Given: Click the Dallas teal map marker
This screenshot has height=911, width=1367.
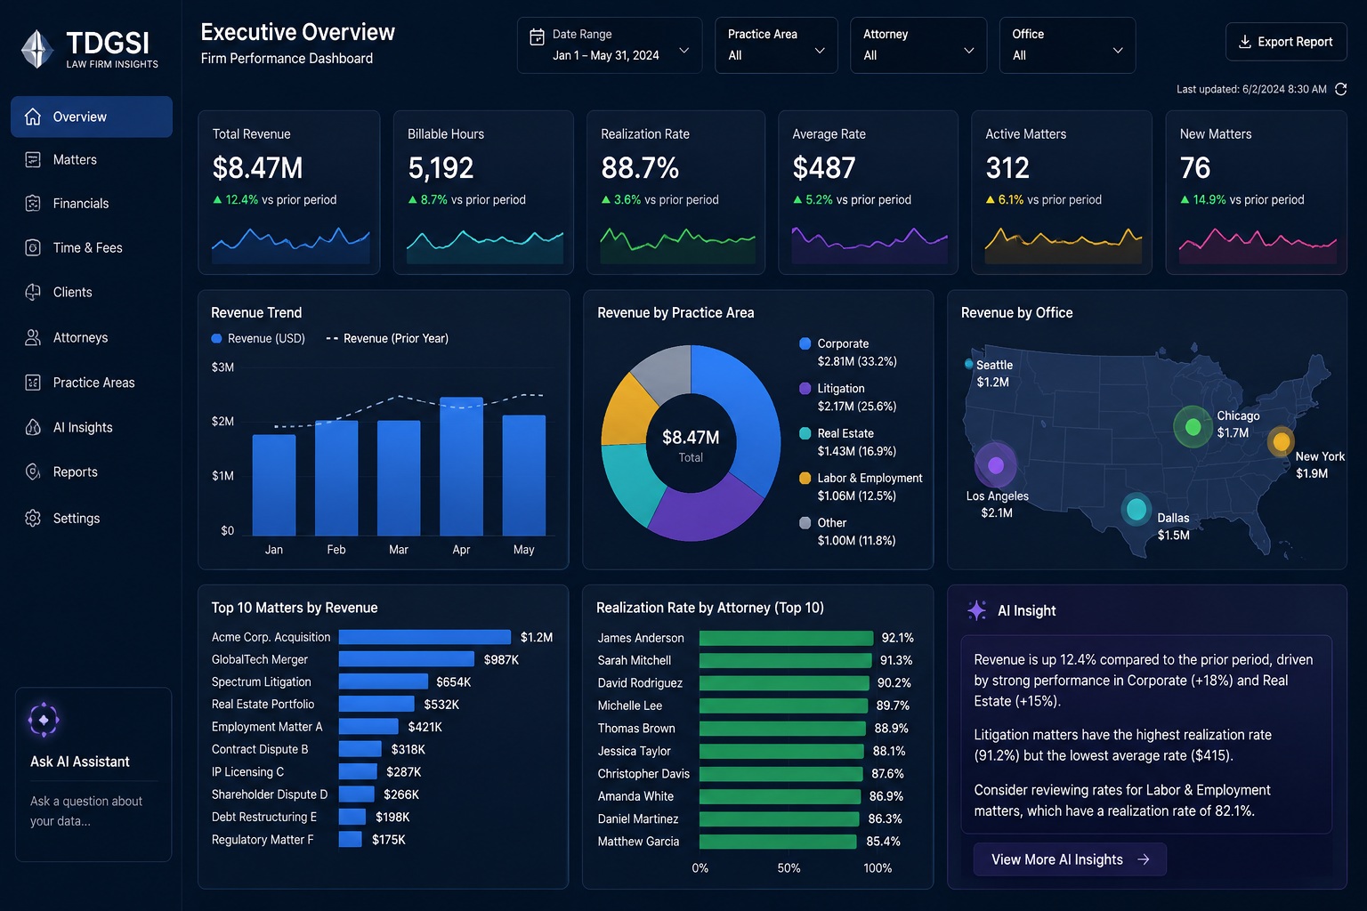Looking at the screenshot, I should coord(1136,509).
